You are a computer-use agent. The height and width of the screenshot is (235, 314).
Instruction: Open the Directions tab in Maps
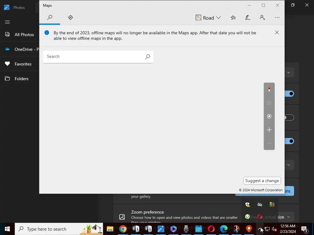pos(71,17)
